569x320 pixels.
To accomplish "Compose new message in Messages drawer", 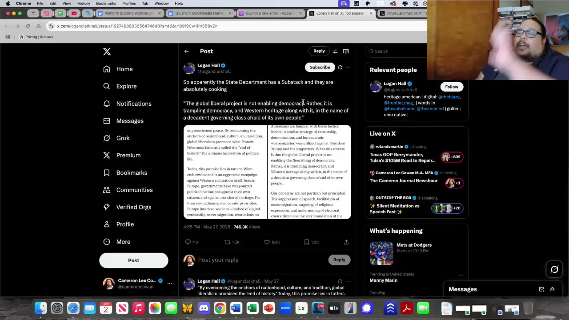I will point(541,289).
